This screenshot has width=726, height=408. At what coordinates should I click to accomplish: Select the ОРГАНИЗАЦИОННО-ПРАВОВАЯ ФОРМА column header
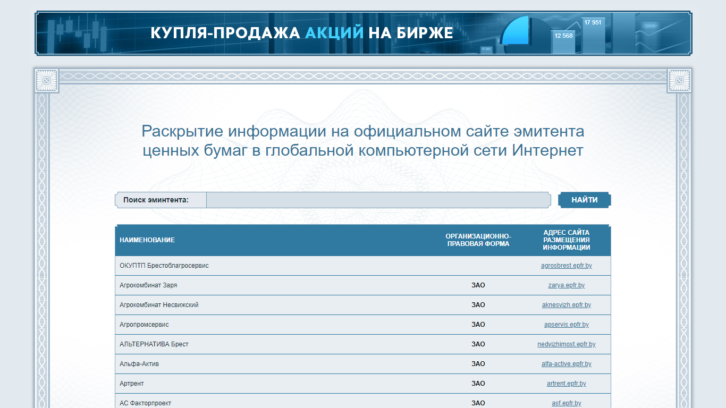[x=478, y=240]
